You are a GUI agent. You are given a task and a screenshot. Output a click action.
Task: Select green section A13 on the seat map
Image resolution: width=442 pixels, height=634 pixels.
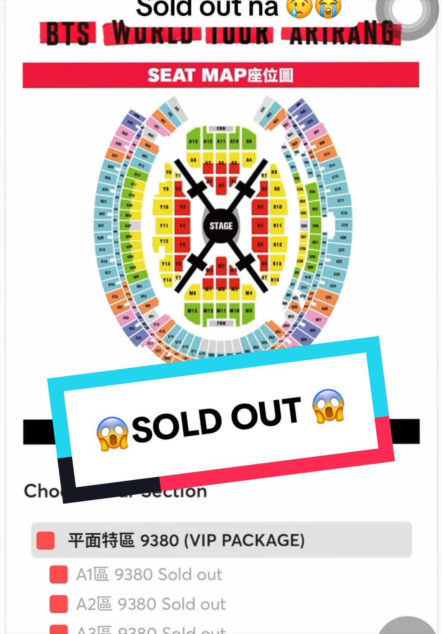[x=193, y=140]
